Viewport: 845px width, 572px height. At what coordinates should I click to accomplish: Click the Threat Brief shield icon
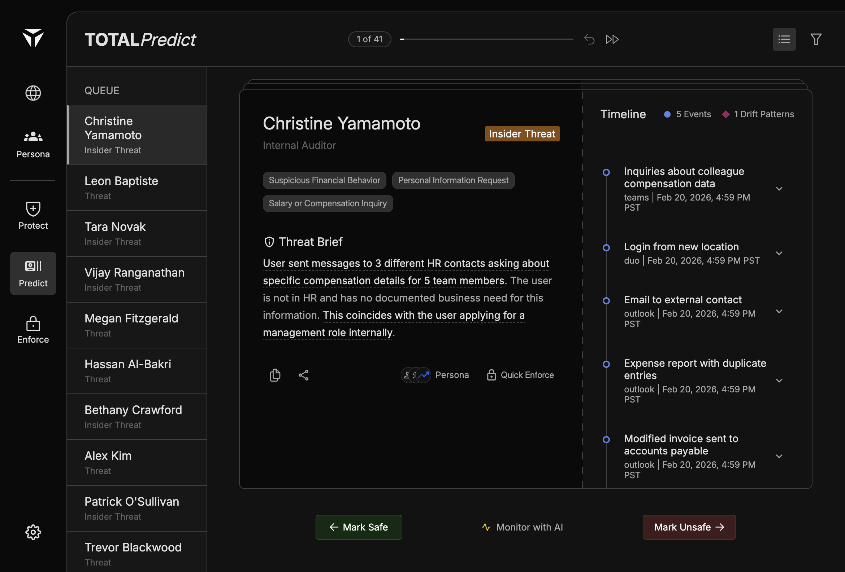269,242
